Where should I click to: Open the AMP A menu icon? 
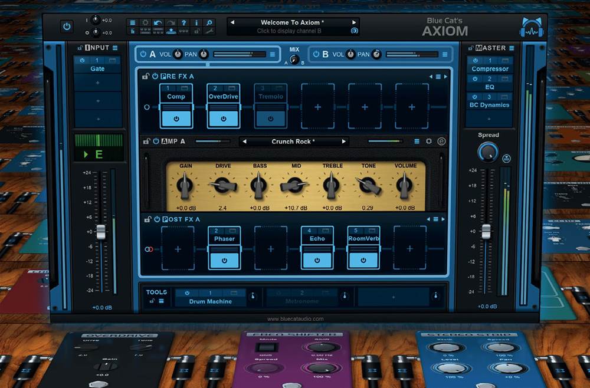pyautogui.click(x=417, y=142)
